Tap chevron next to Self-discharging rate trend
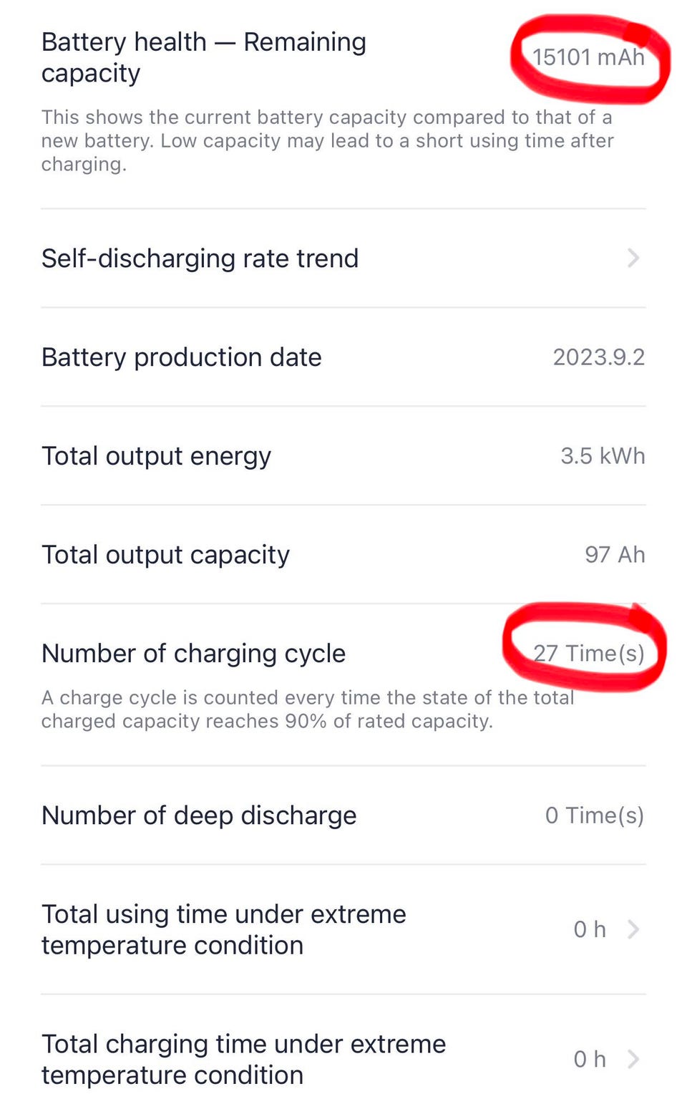The width and height of the screenshot is (687, 1109). tap(633, 258)
